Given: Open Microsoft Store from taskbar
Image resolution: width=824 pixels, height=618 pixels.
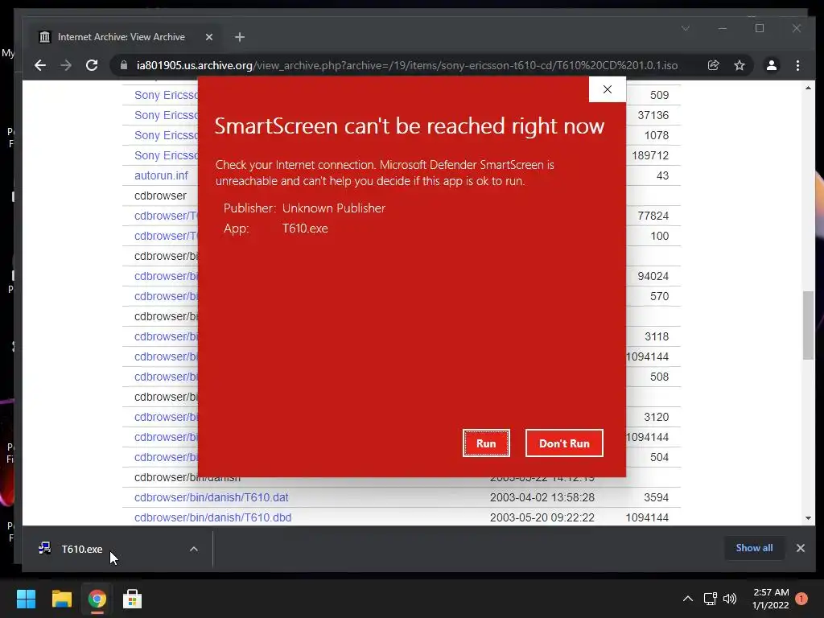Looking at the screenshot, I should pyautogui.click(x=133, y=599).
